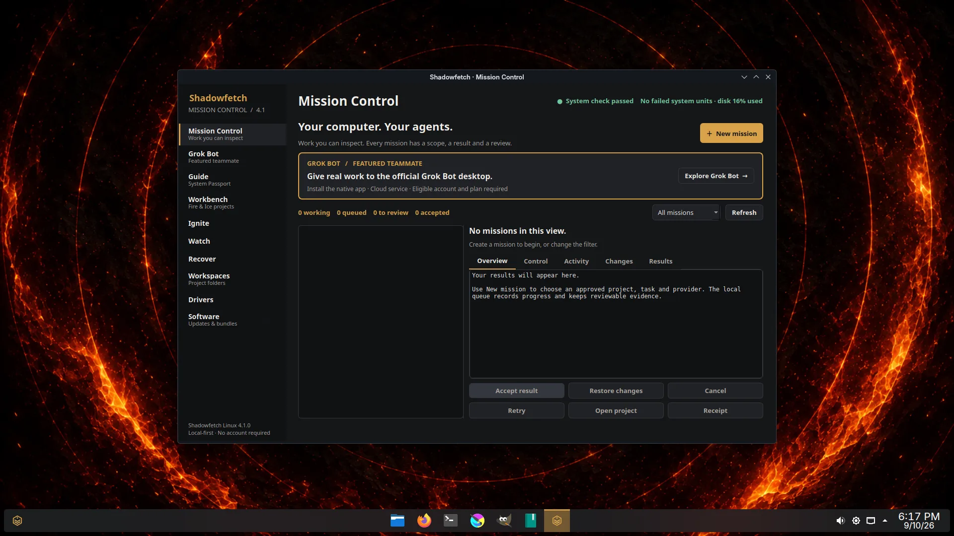Switch to the Activity tab
The height and width of the screenshot is (536, 954).
coord(576,261)
